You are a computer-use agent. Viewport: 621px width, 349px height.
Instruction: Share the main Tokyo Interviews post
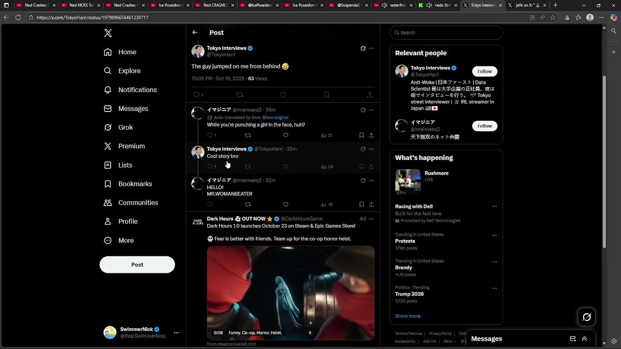click(x=370, y=95)
